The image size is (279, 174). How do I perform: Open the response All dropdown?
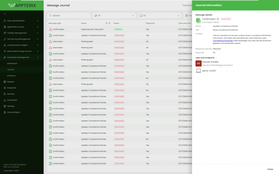[x=159, y=16]
